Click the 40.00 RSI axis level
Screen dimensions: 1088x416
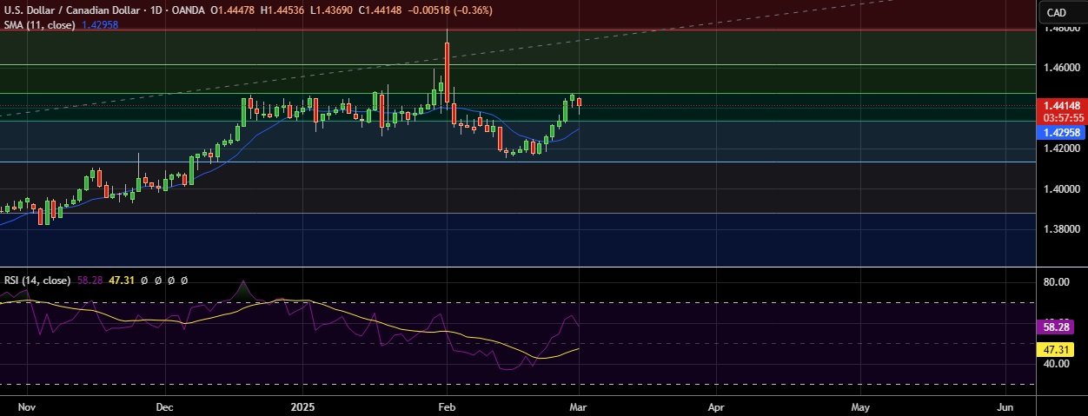click(1057, 364)
